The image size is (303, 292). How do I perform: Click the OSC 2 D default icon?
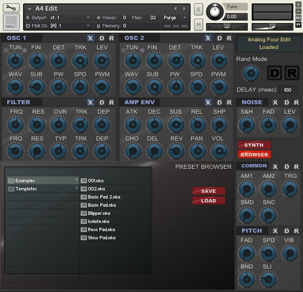click(219, 38)
